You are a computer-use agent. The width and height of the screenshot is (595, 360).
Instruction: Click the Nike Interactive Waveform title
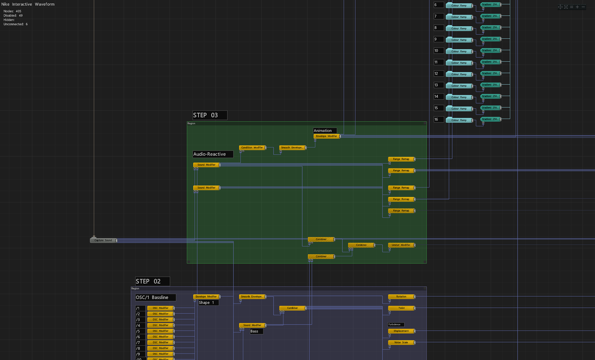click(x=28, y=4)
